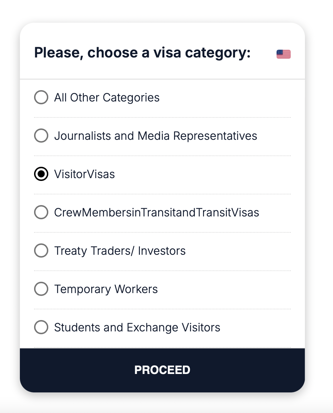The image size is (333, 413).
Task: Click the 'CrewMembersinTransitandTransitVisas' label text
Action: (157, 213)
